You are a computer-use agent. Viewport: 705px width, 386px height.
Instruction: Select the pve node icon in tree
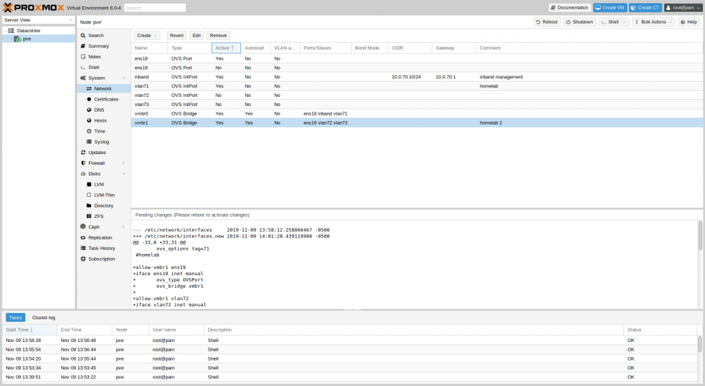(x=17, y=39)
